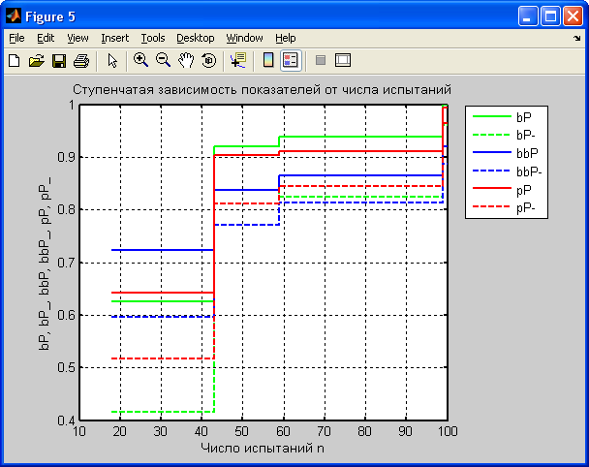Activate the Zoom In magnifier
589x467 pixels.
click(140, 60)
